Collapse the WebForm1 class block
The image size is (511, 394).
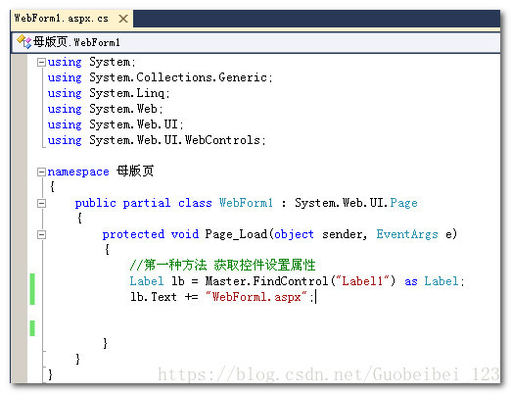(x=41, y=203)
